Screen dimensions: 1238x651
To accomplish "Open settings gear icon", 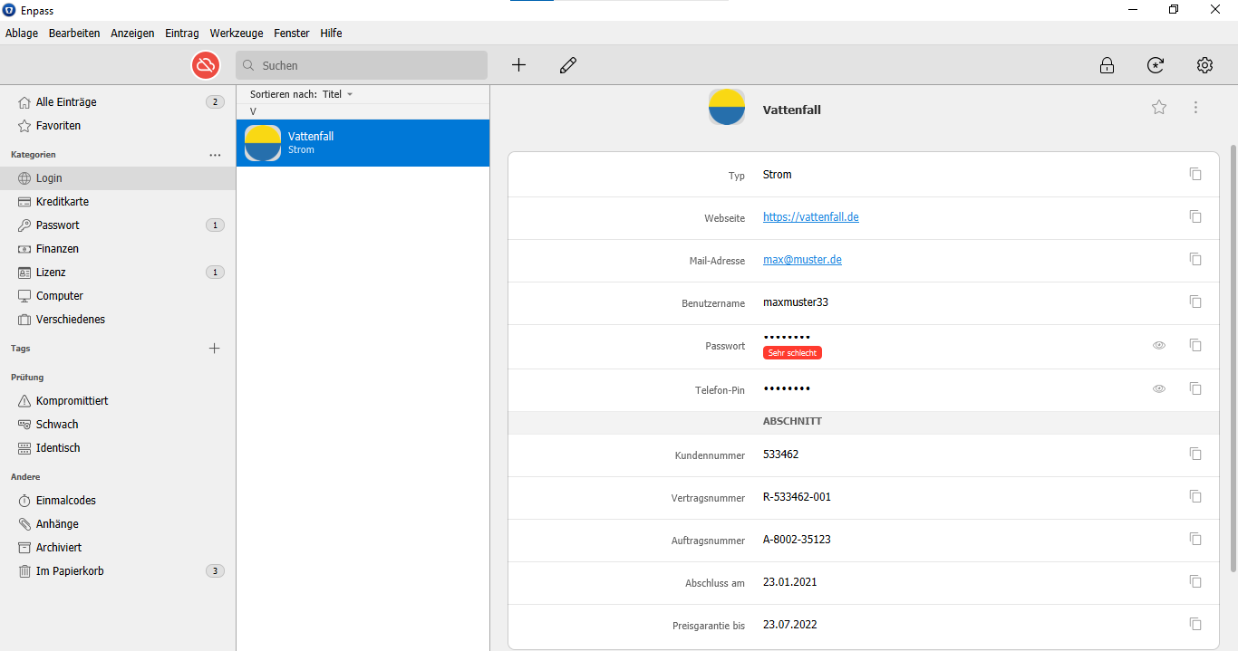I will (x=1204, y=65).
